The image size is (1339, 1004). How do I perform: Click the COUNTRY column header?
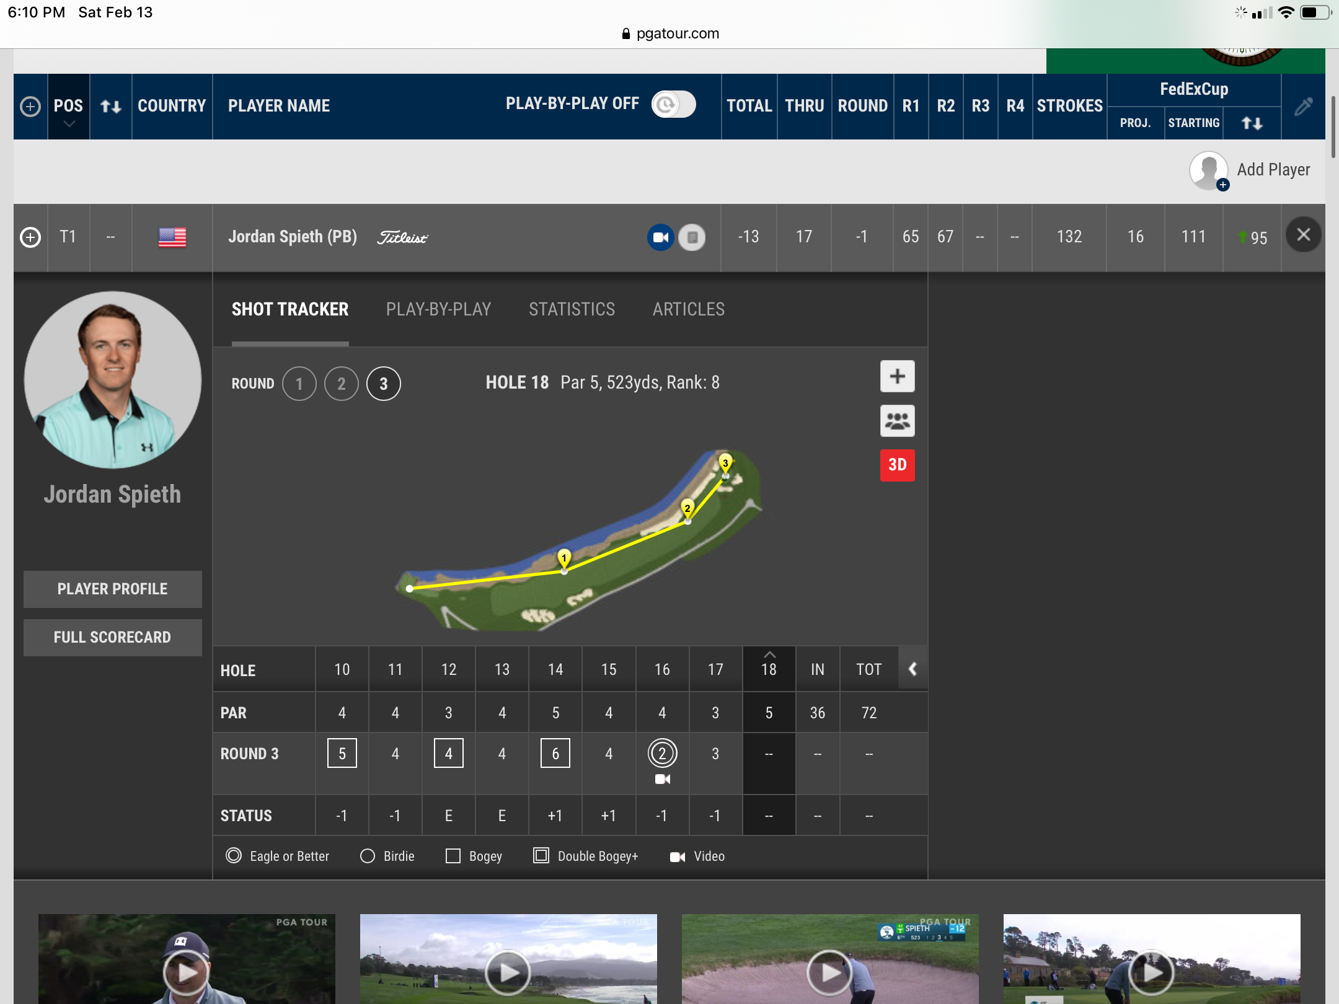click(172, 106)
